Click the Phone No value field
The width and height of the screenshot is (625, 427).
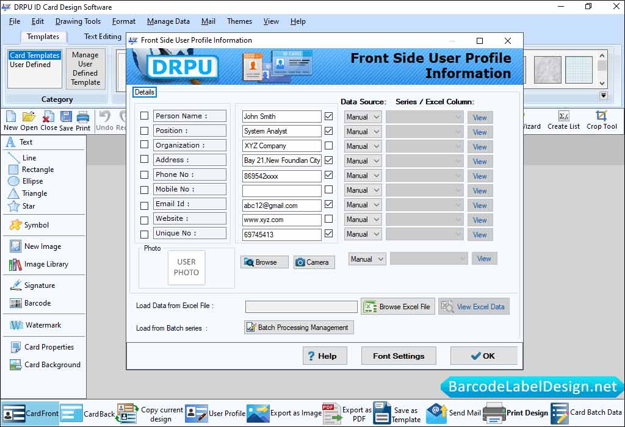pyautogui.click(x=281, y=176)
